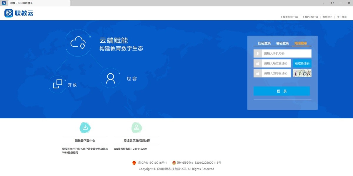Click the image captcha input field
The width and height of the screenshot is (353, 176).
(x=276, y=73)
